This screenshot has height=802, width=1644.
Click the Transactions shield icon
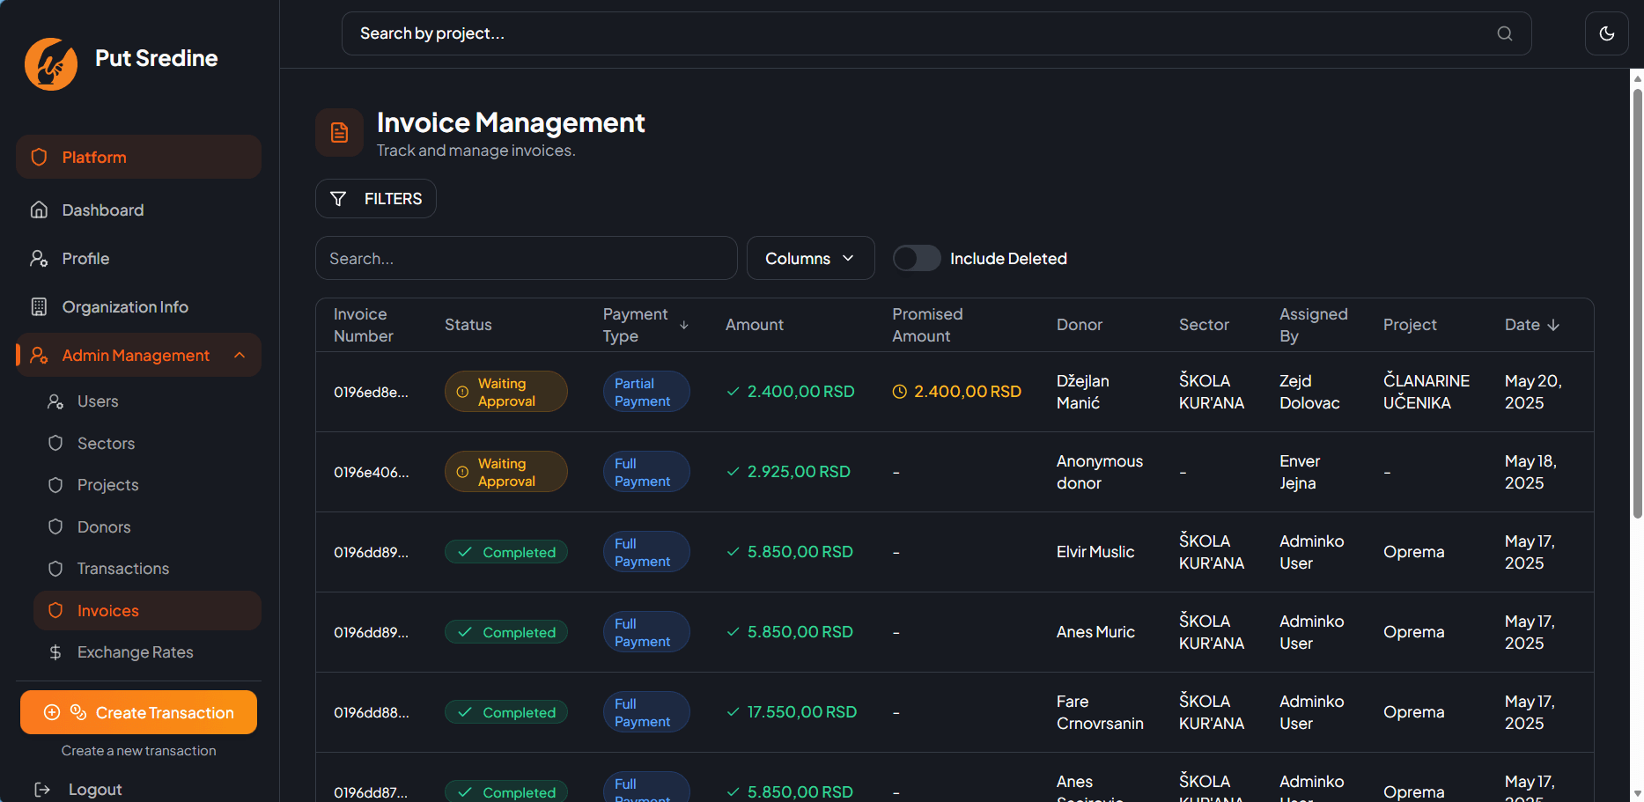coord(55,569)
